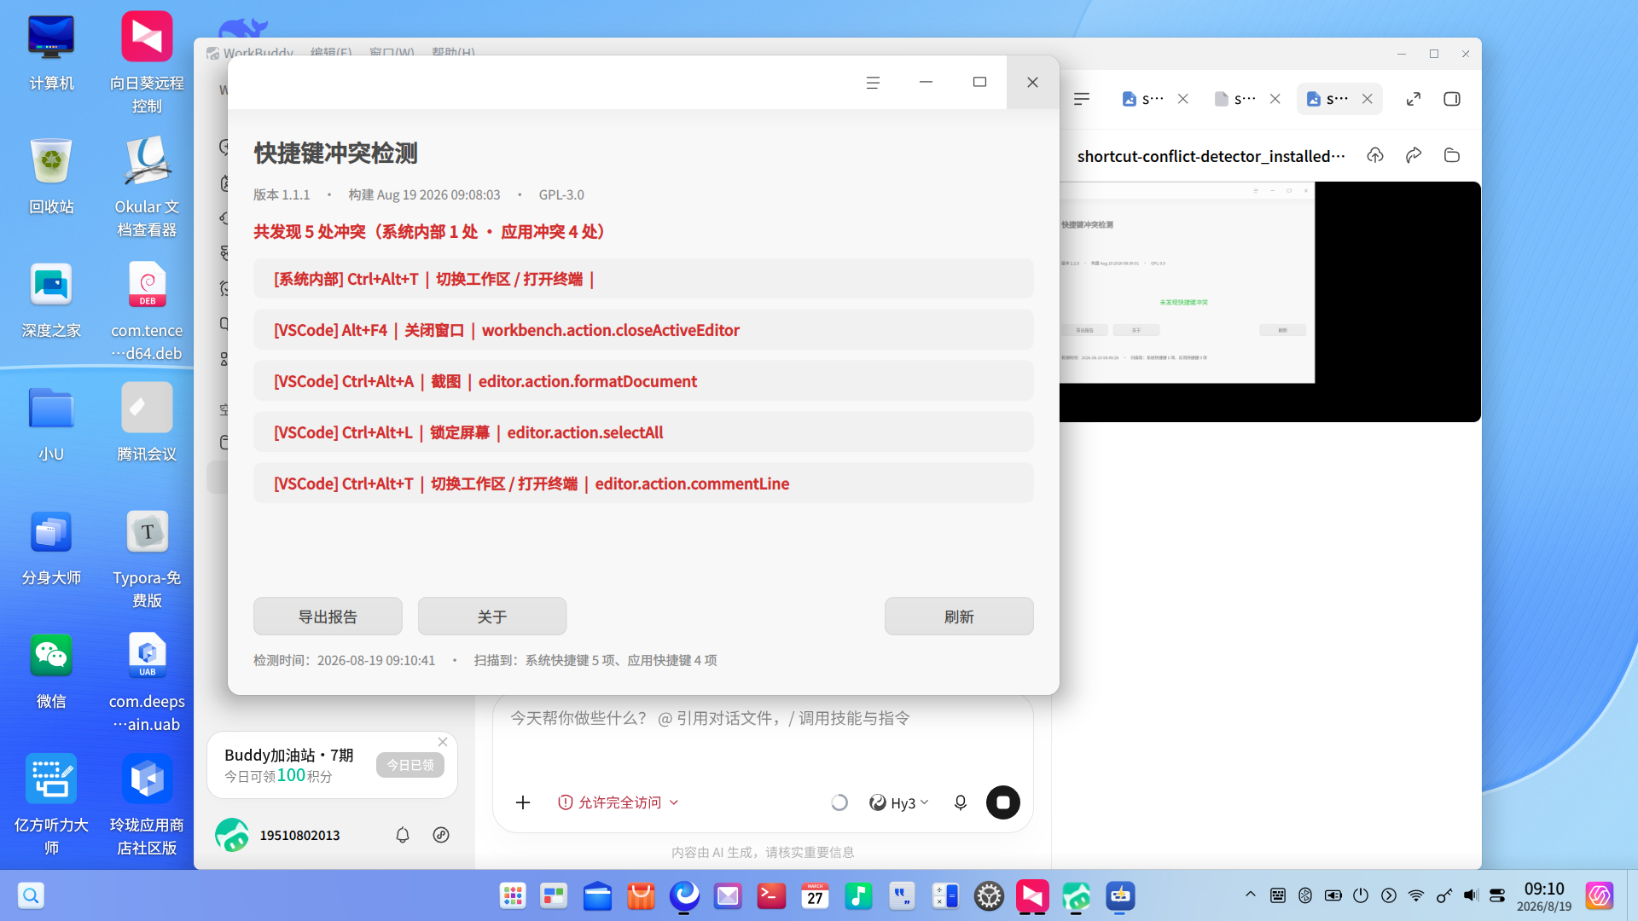Click the microphone voice input icon
This screenshot has height=921, width=1638.
tap(961, 802)
